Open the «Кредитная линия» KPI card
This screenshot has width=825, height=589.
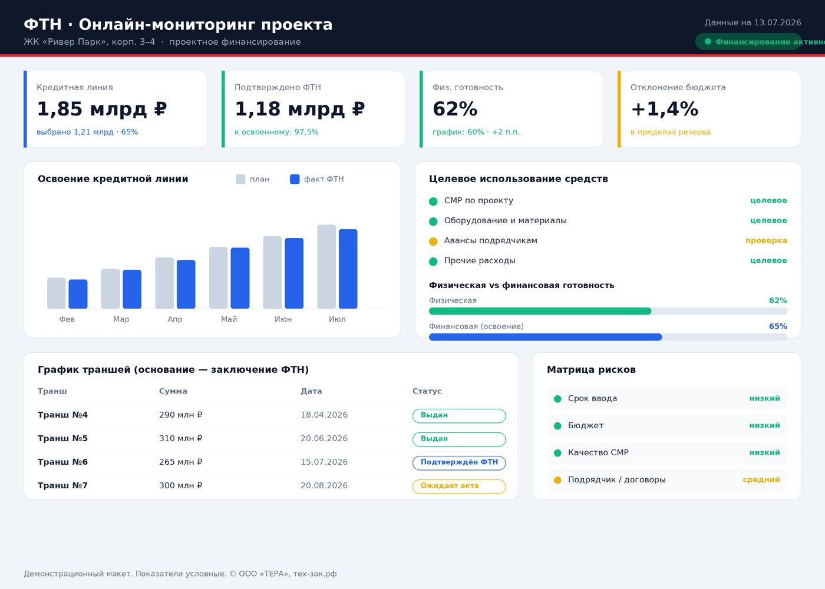tap(115, 109)
